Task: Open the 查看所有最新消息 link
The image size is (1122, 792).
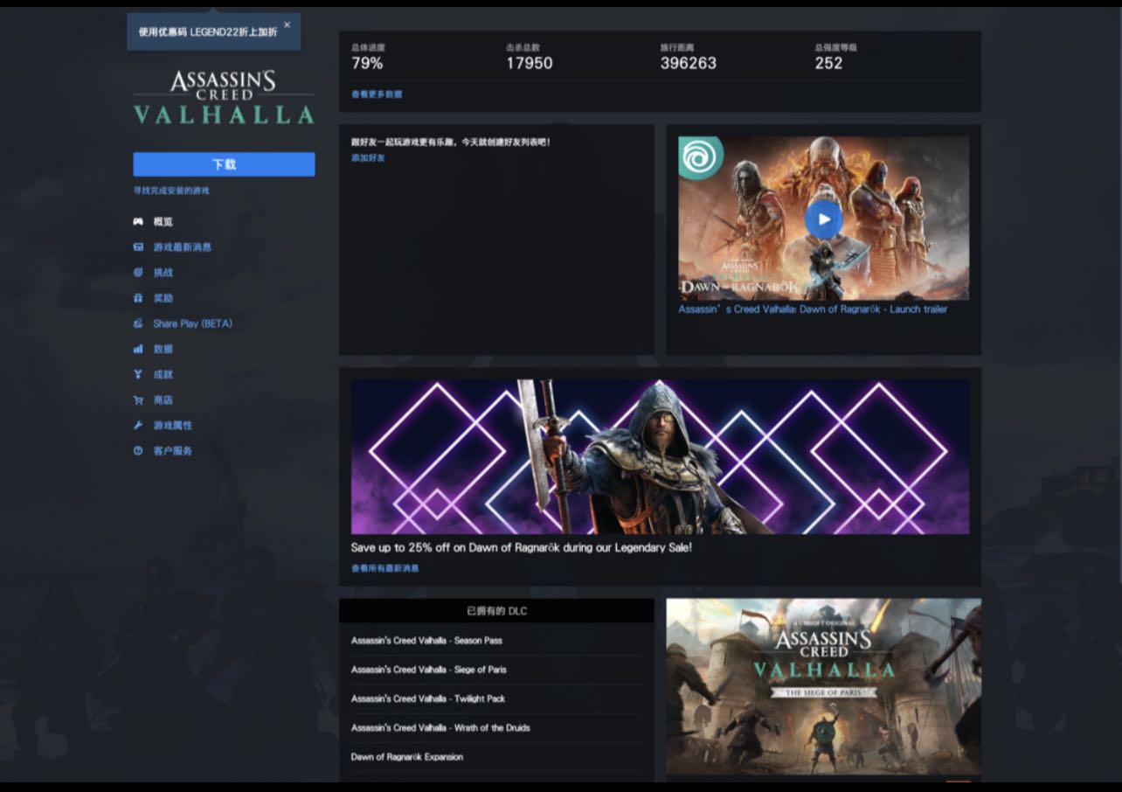Action: 384,568
